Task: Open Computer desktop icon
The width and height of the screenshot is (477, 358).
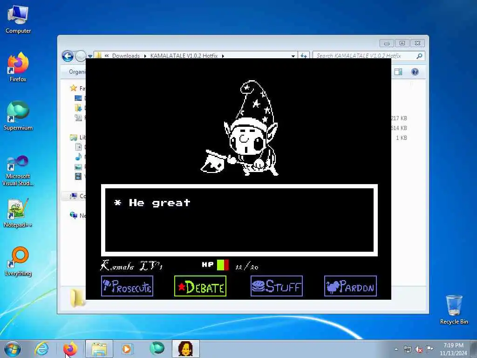Action: (x=18, y=20)
